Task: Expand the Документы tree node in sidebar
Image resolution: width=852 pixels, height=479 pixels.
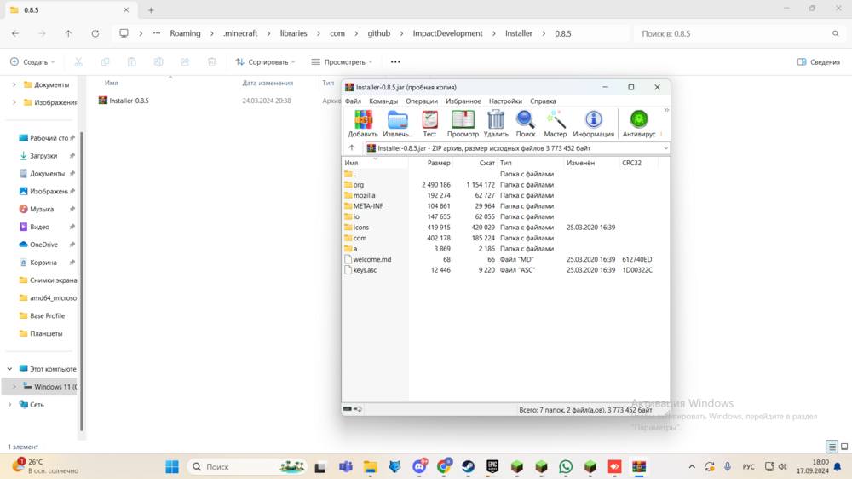Action: click(x=14, y=85)
